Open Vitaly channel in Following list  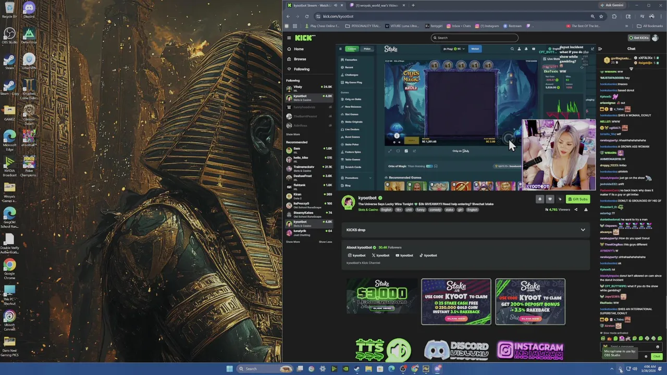pos(309,87)
